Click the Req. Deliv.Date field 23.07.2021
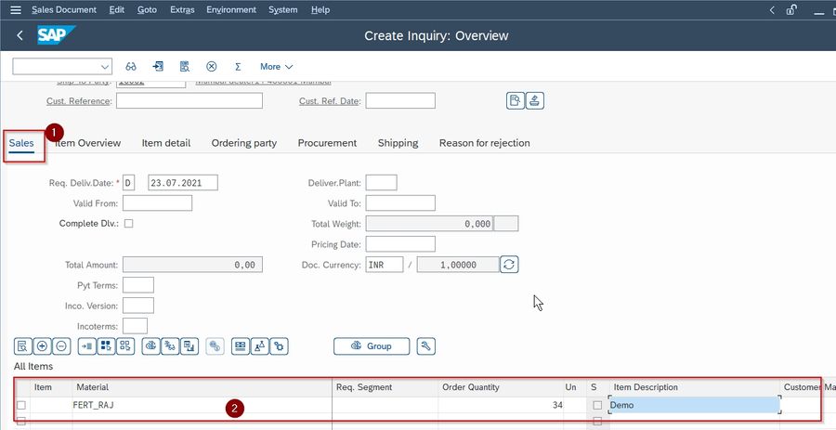 pyautogui.click(x=183, y=183)
